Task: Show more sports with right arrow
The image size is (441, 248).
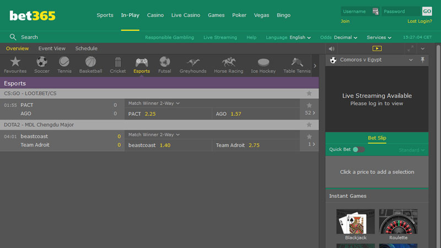Action: [315, 66]
